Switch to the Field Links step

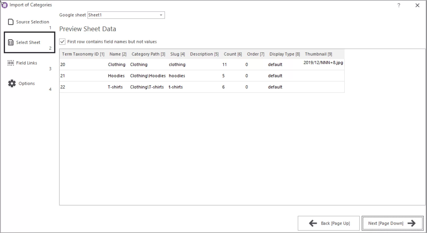[26, 63]
